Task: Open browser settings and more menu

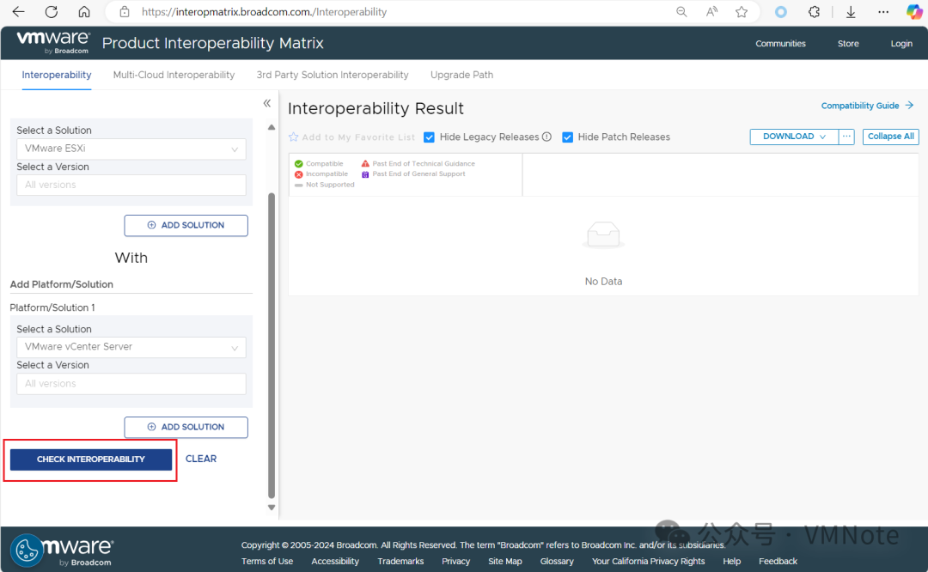Action: [883, 12]
